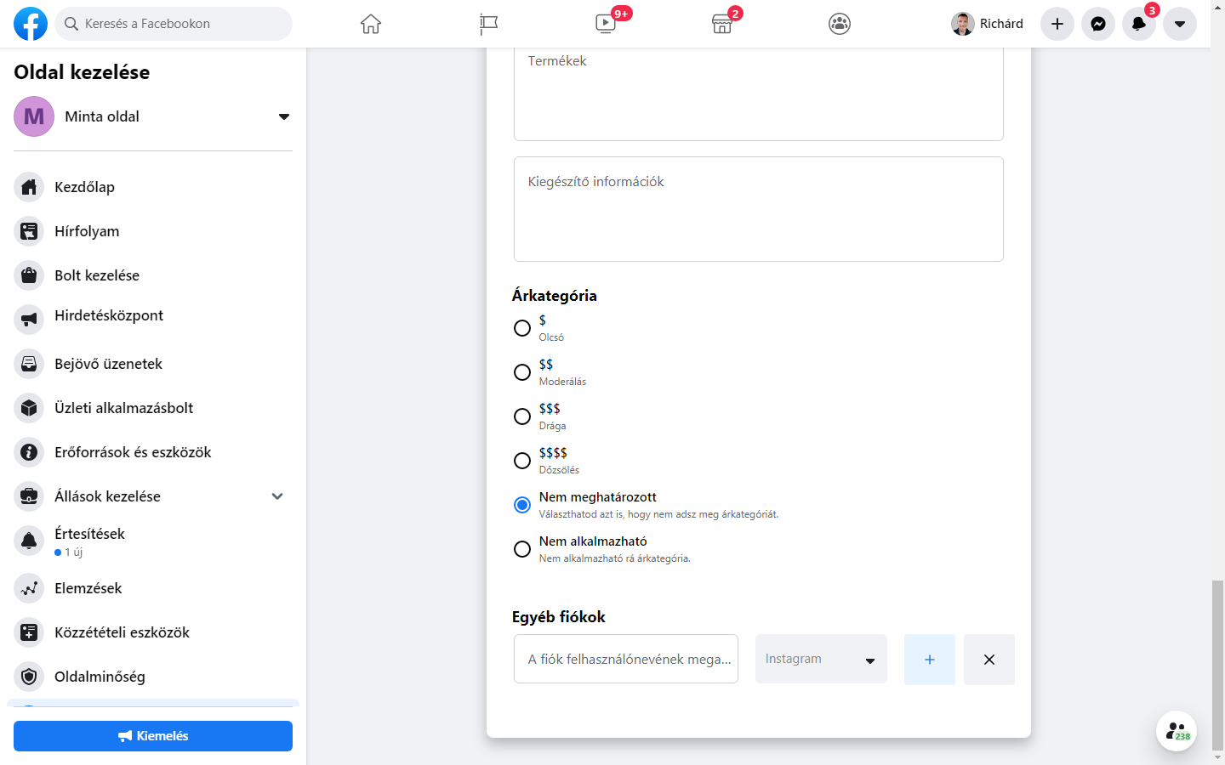Screen dimensions: 1225x765
Task: Click the plus add account button
Action: point(930,660)
